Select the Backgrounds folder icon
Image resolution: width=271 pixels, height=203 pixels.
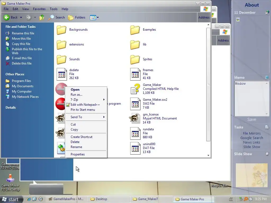61,30
